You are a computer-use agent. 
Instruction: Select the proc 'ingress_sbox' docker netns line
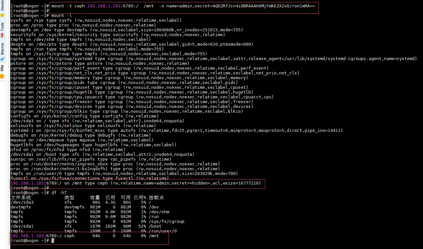pos(115,164)
